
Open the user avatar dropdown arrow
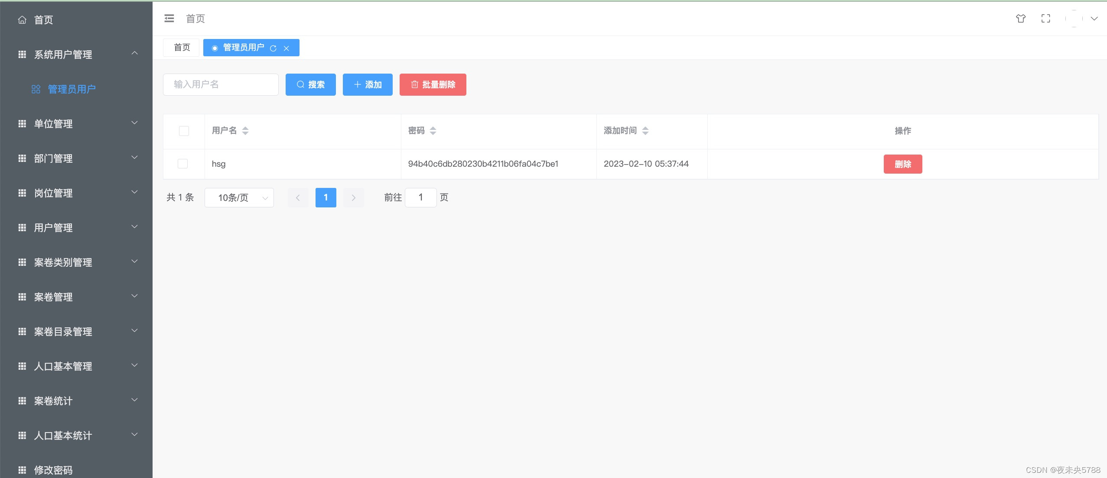1094,19
